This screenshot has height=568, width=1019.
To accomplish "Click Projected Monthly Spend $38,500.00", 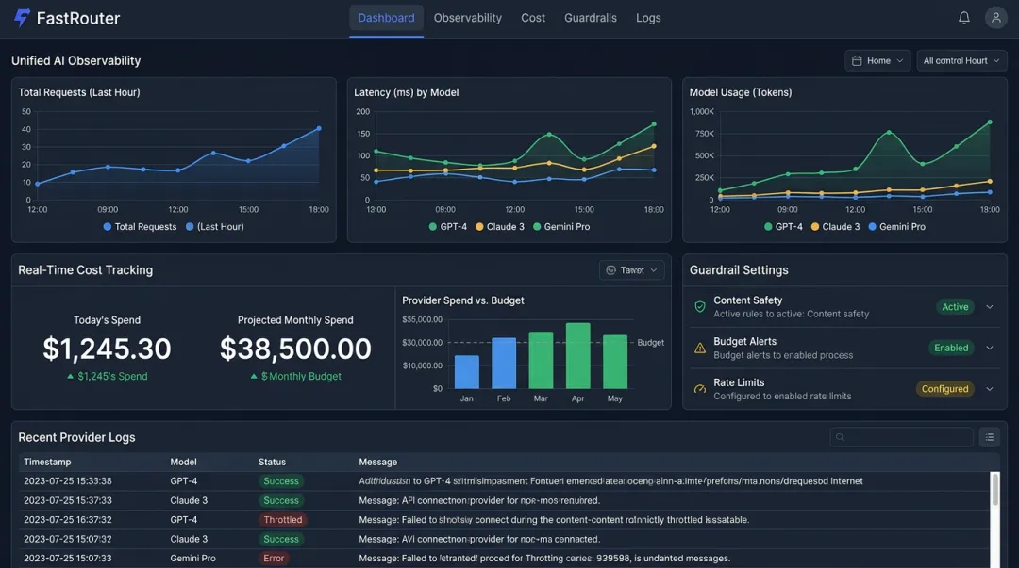I will (295, 349).
